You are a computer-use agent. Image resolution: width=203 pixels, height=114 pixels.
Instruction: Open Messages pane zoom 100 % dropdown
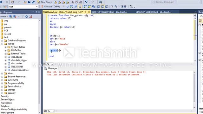(53, 111)
